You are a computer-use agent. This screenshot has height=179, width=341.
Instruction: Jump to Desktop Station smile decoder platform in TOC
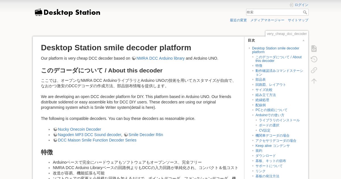pyautogui.click(x=276, y=50)
